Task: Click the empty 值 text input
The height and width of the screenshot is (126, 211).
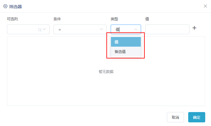Action: (167, 29)
